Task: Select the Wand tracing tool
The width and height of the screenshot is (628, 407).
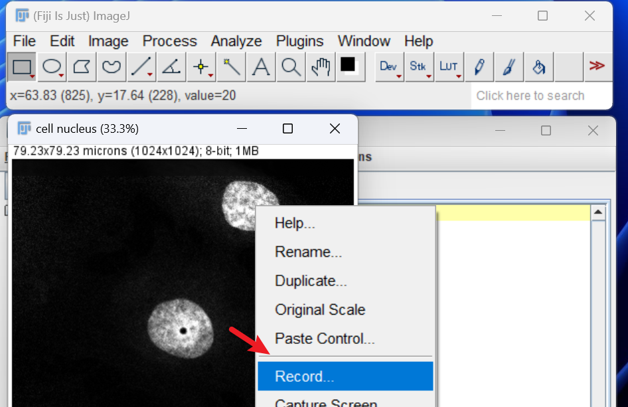Action: tap(231, 67)
